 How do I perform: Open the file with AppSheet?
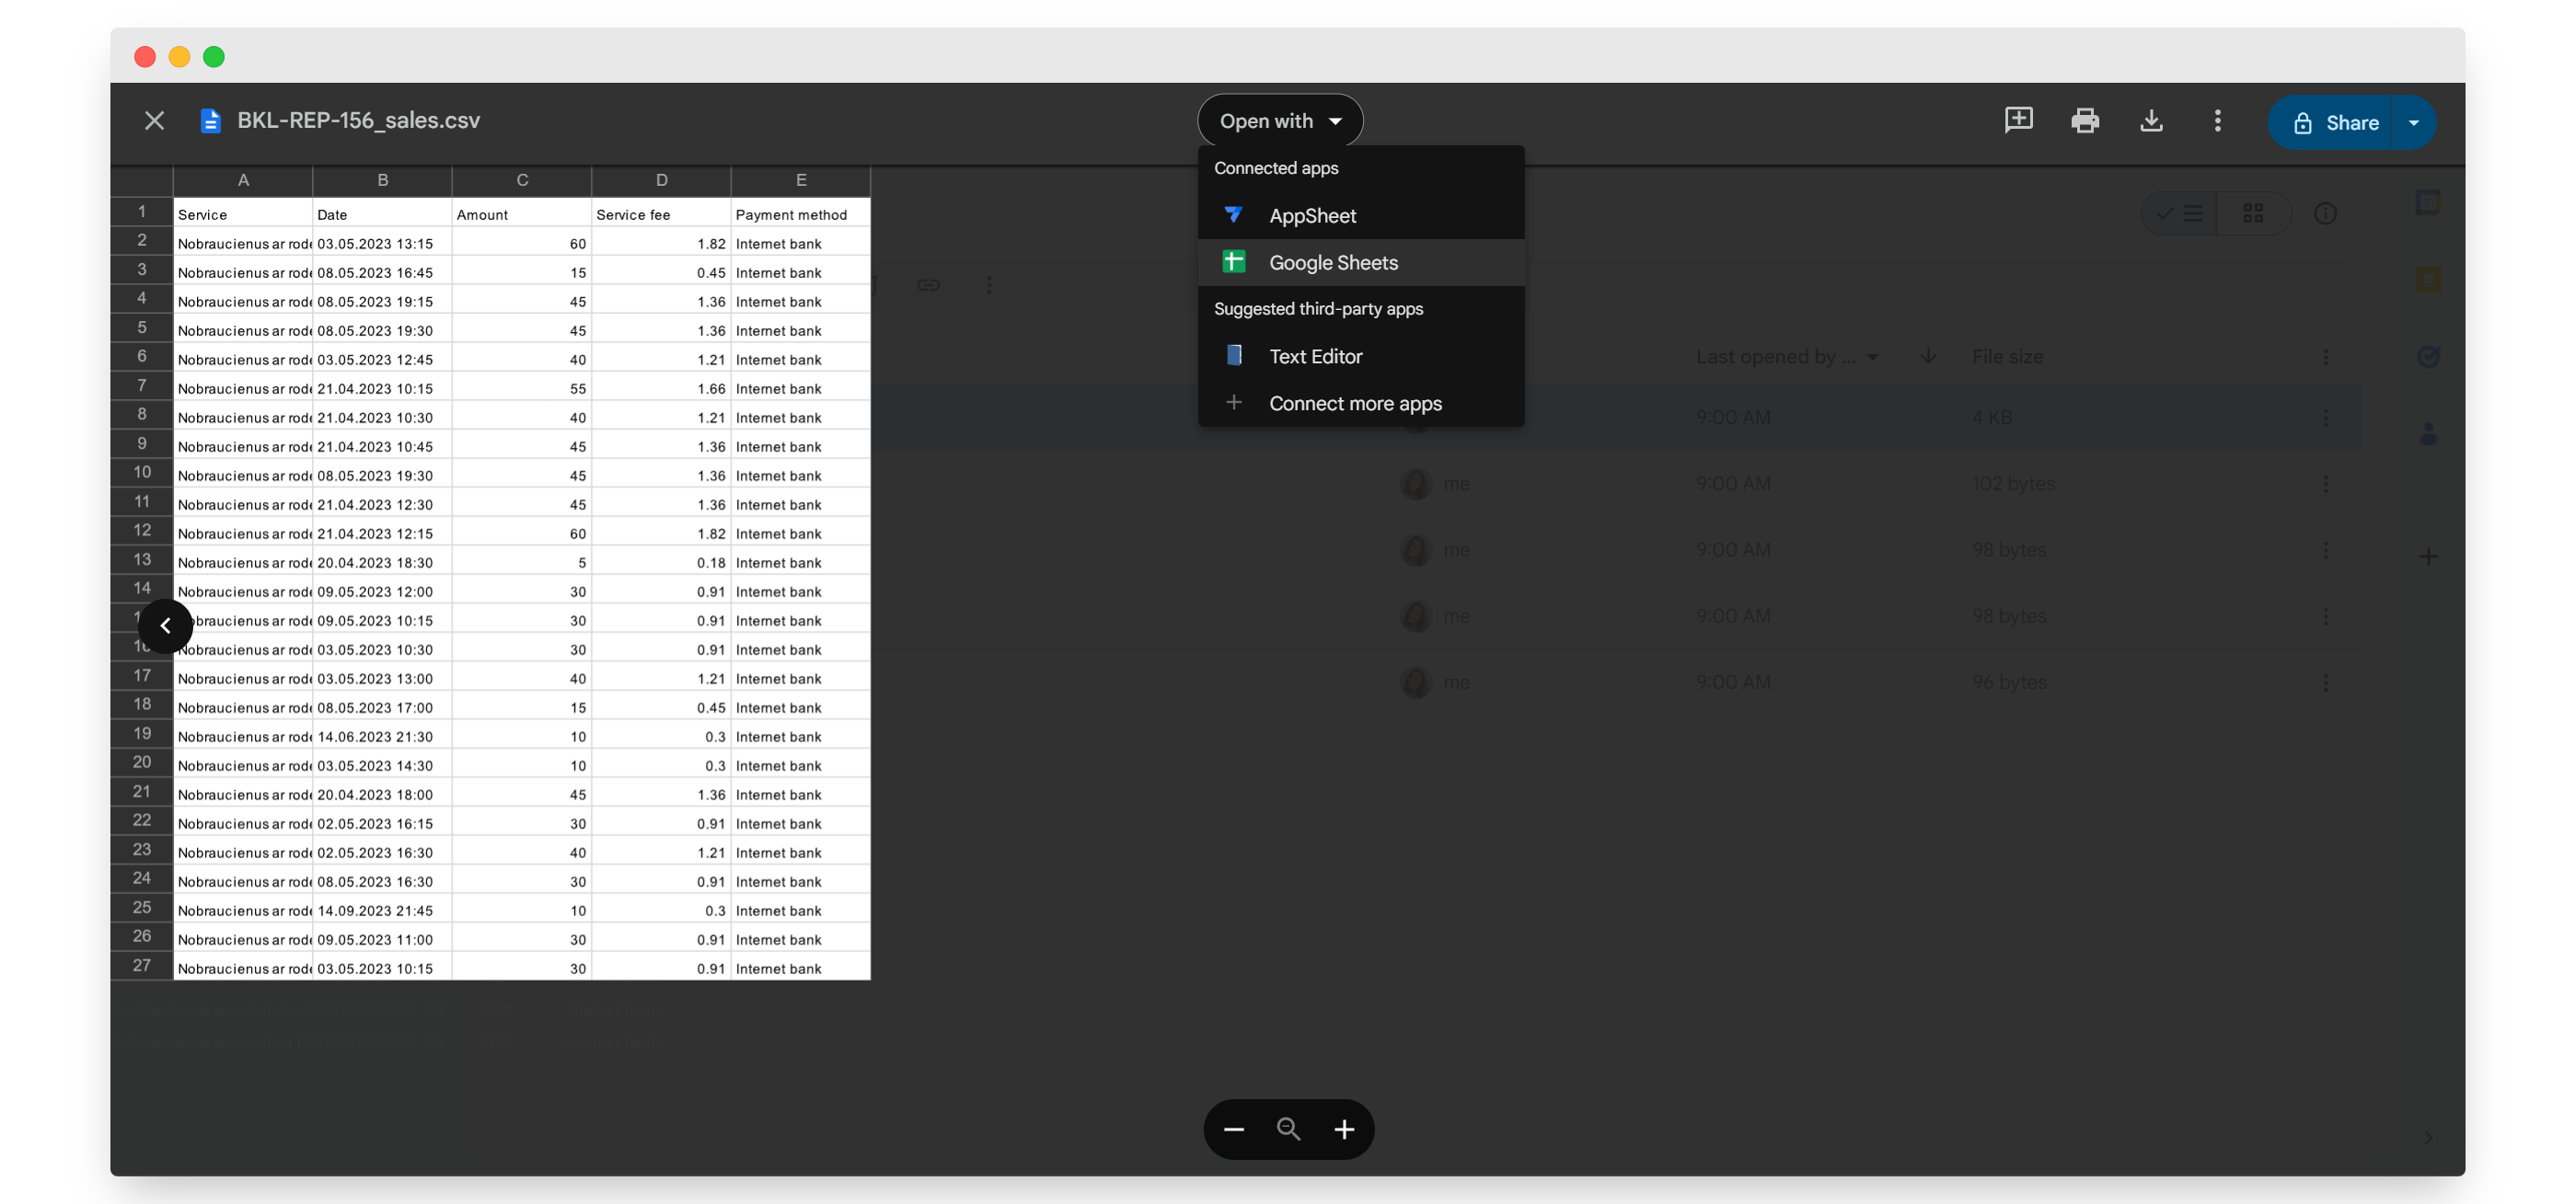click(1312, 215)
